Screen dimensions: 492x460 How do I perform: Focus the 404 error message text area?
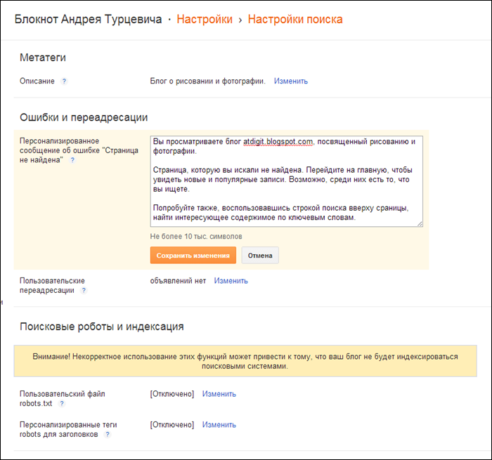[287, 181]
